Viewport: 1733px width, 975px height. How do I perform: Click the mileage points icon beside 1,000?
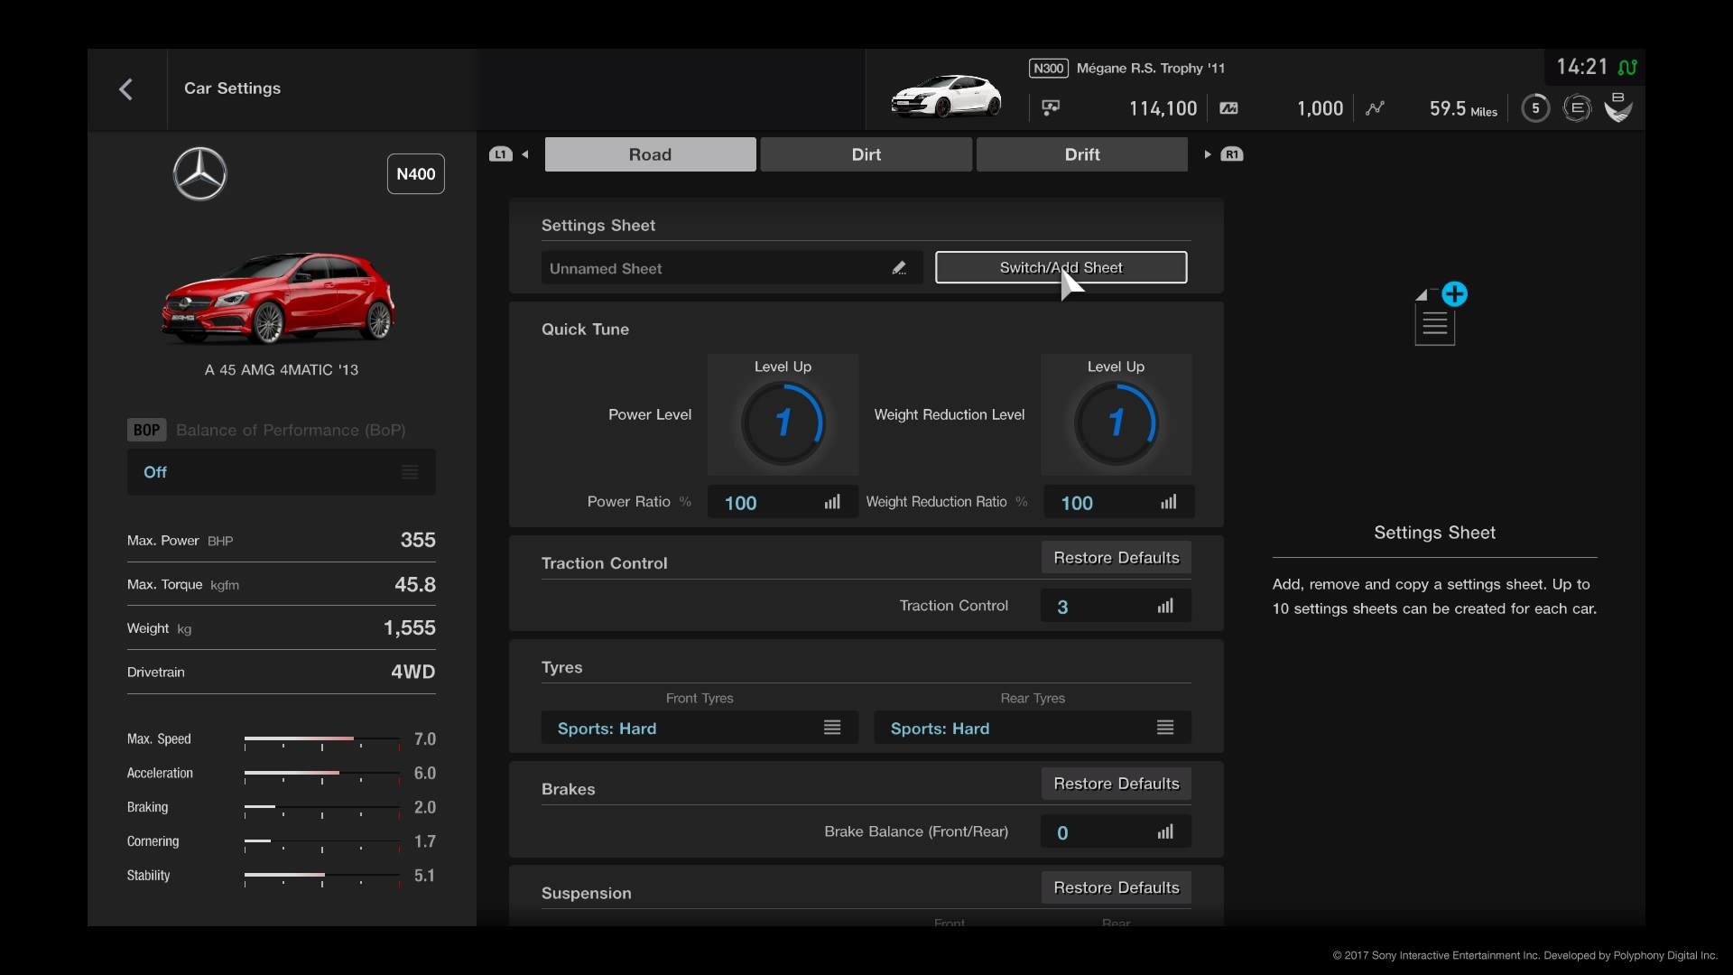(x=1228, y=108)
